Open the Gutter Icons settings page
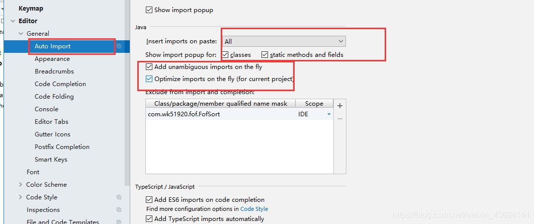 click(x=52, y=134)
